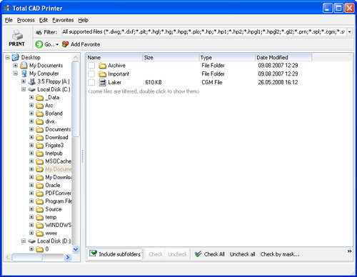Click the Check All checkmark icon
This screenshot has width=357, height=277.
(x=198, y=254)
